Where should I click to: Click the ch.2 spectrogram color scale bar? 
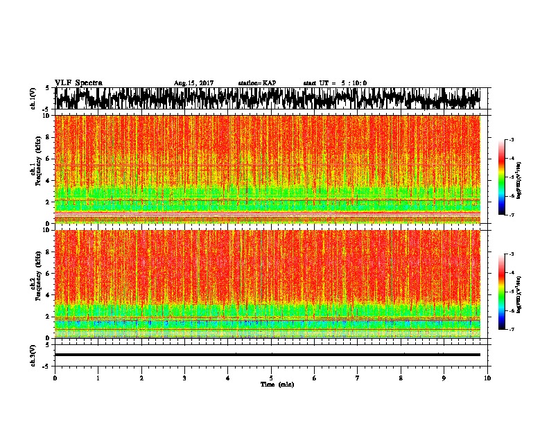(501, 292)
